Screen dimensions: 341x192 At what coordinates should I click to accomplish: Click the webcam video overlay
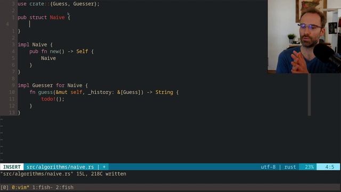pos(304,37)
